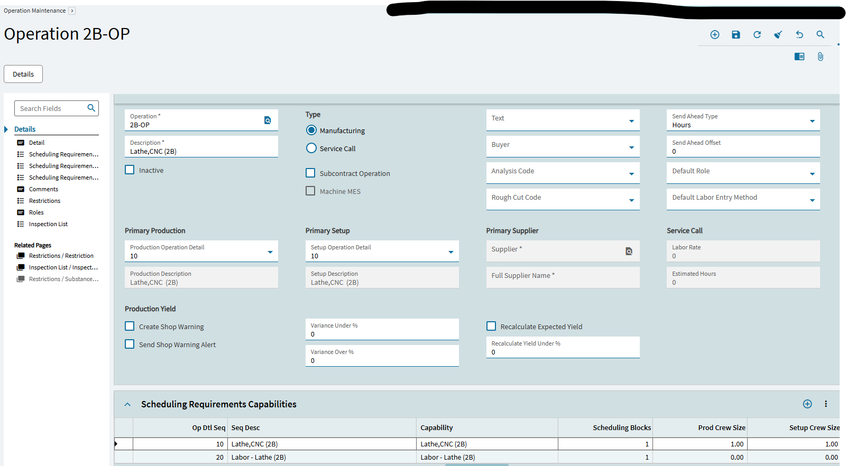This screenshot has width=846, height=466.
Task: Open the search magnifier in the top toolbar
Action: tap(821, 34)
